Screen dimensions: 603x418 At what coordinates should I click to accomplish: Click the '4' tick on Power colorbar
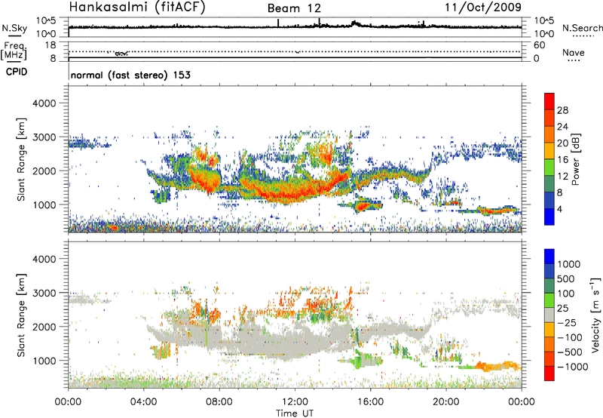coord(559,209)
